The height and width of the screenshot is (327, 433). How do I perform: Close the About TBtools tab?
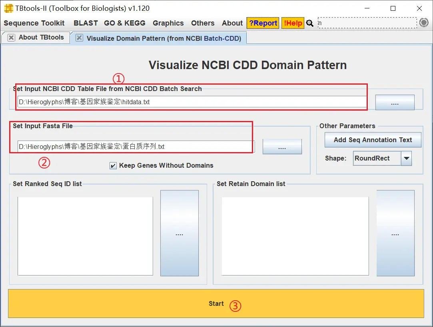click(11, 38)
